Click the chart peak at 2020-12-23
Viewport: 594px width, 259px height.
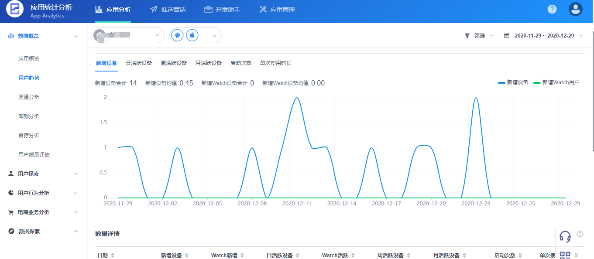coord(476,98)
